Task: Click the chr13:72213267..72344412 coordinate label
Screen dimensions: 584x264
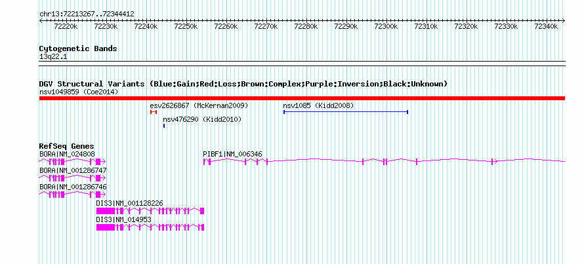Action: point(87,14)
